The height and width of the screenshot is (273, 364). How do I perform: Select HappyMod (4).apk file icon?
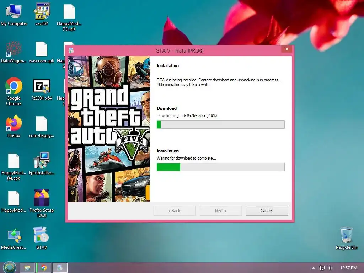click(14, 167)
